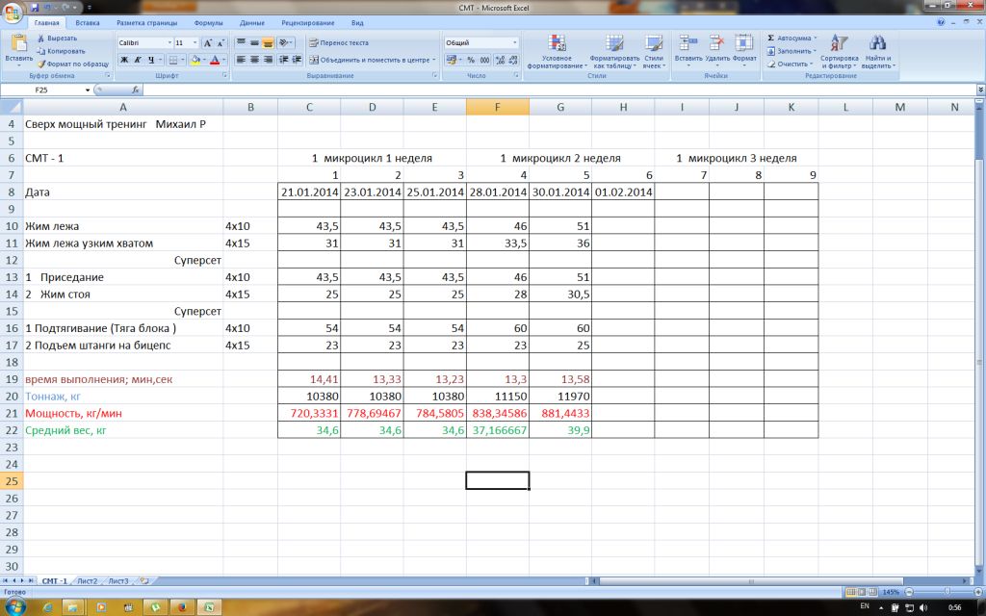Click the Копировать button
Image resolution: width=986 pixels, height=616 pixels.
pyautogui.click(x=61, y=51)
